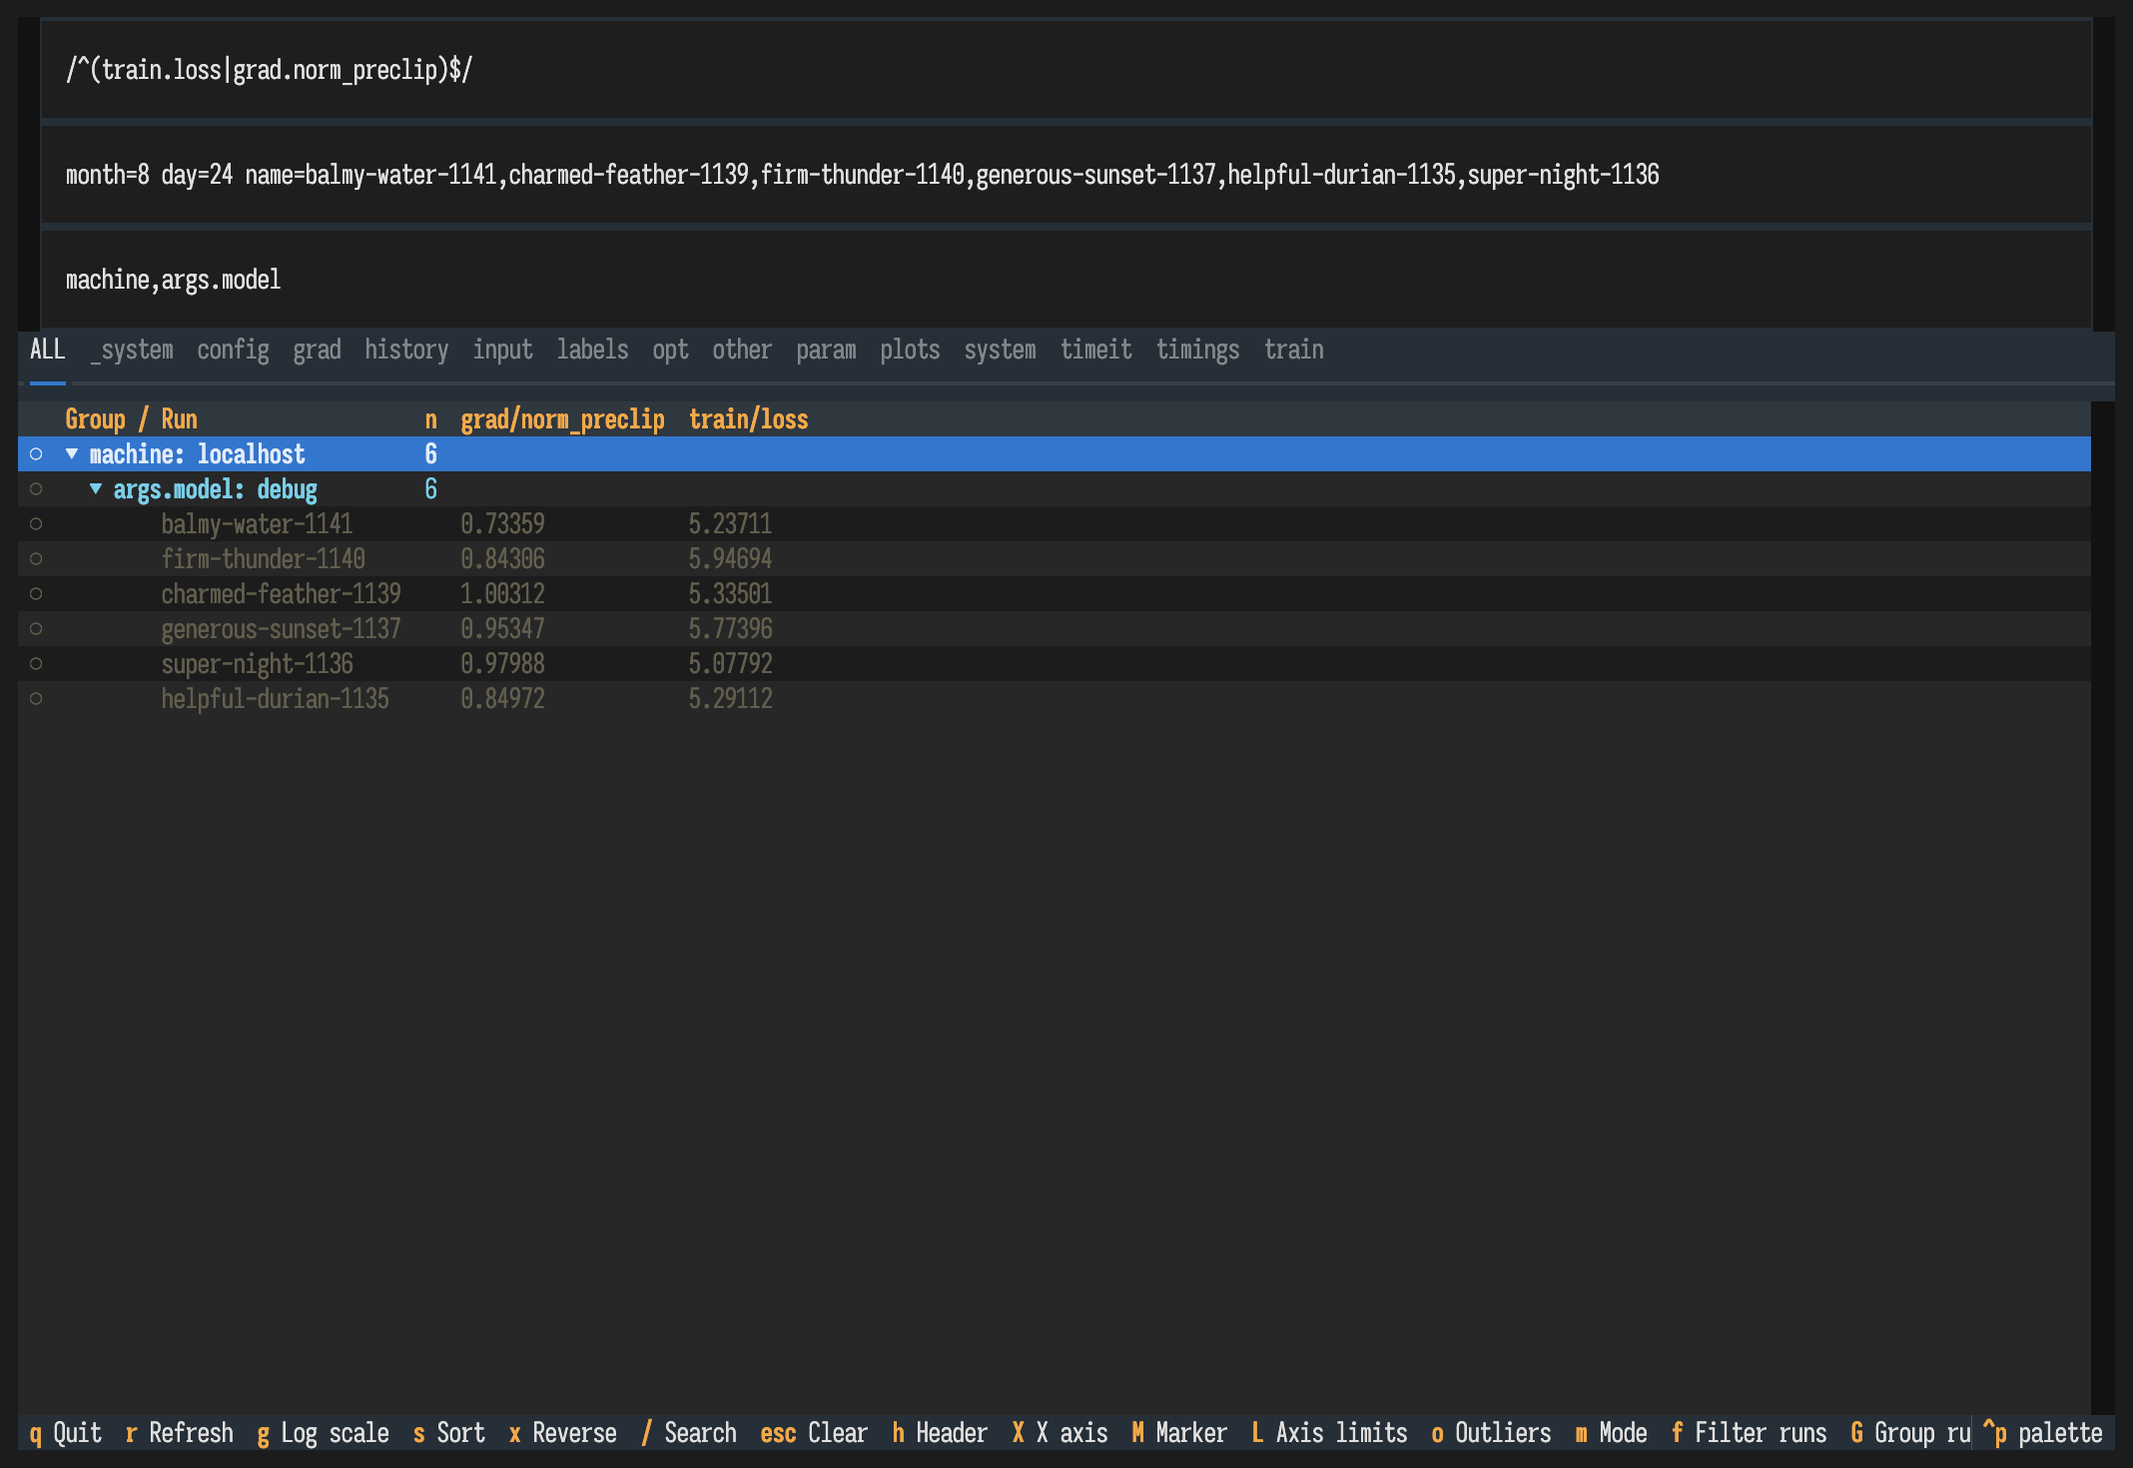Toggle the circle marker for firm-thunder-1140
Viewport: 2133px width, 1468px height.
pos(36,559)
